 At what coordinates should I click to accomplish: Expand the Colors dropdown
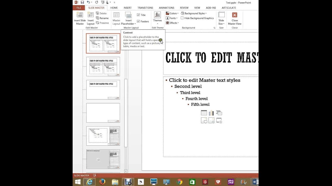(172, 13)
